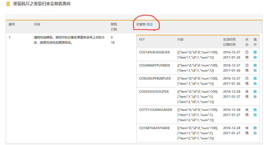Select key text CO1687HAJHJY44DE

tap(154, 128)
